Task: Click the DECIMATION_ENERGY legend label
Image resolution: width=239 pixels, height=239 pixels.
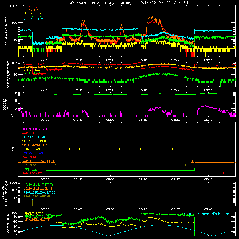Action: tap(38, 185)
